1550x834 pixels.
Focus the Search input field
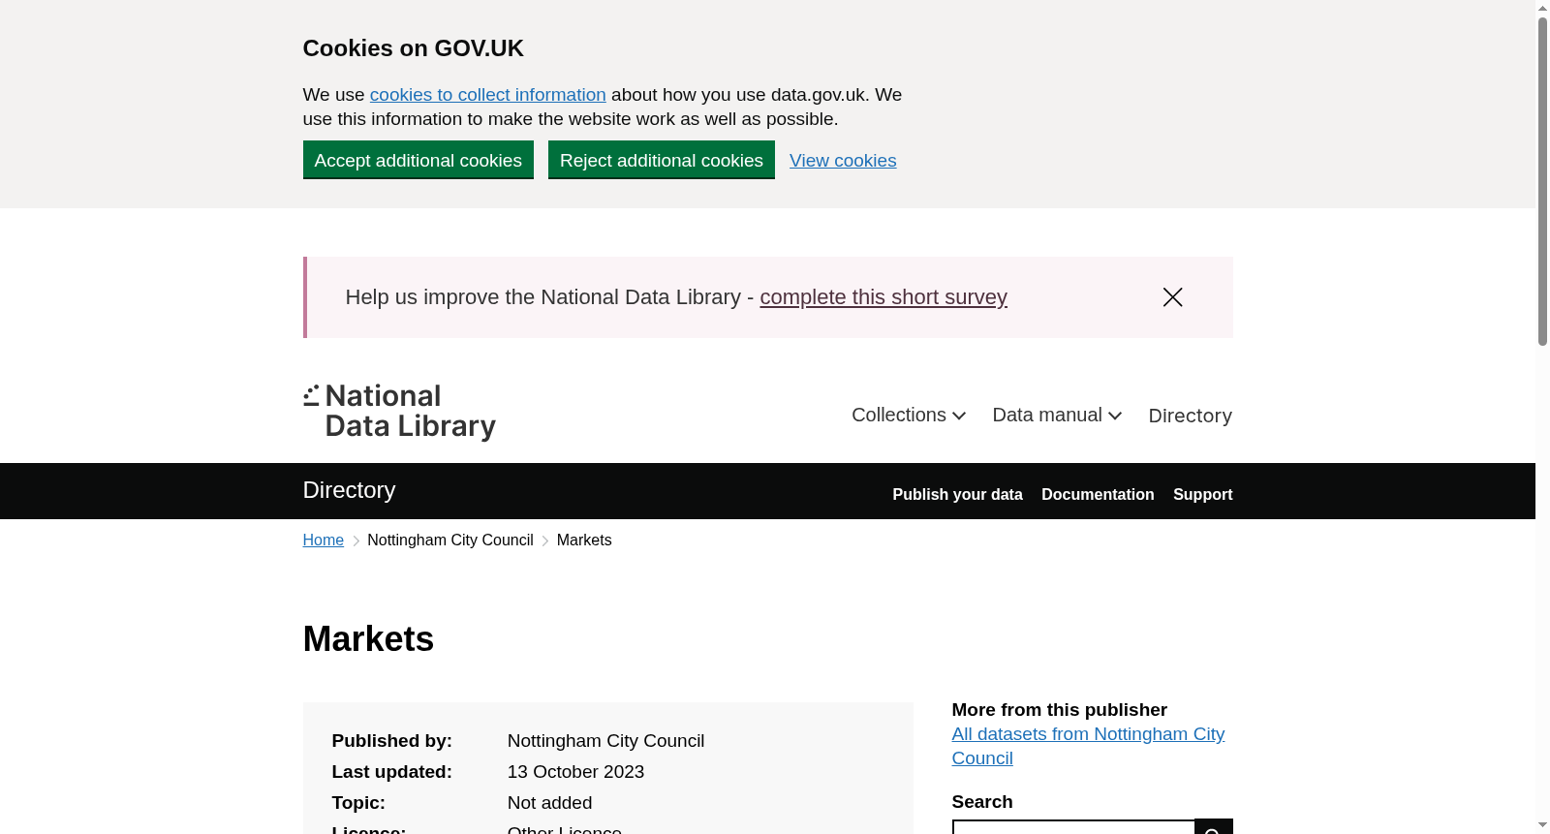point(1073,827)
